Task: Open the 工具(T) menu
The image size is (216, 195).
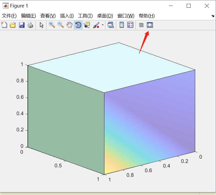Action: point(85,16)
